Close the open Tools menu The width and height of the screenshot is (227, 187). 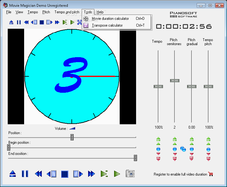point(88,12)
